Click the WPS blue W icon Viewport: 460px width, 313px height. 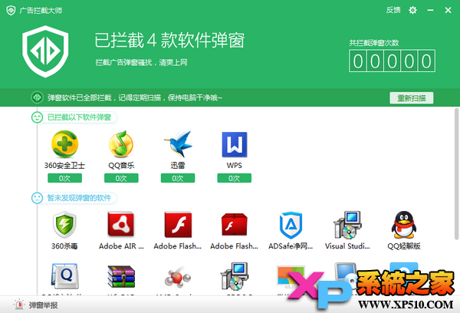pyautogui.click(x=235, y=144)
